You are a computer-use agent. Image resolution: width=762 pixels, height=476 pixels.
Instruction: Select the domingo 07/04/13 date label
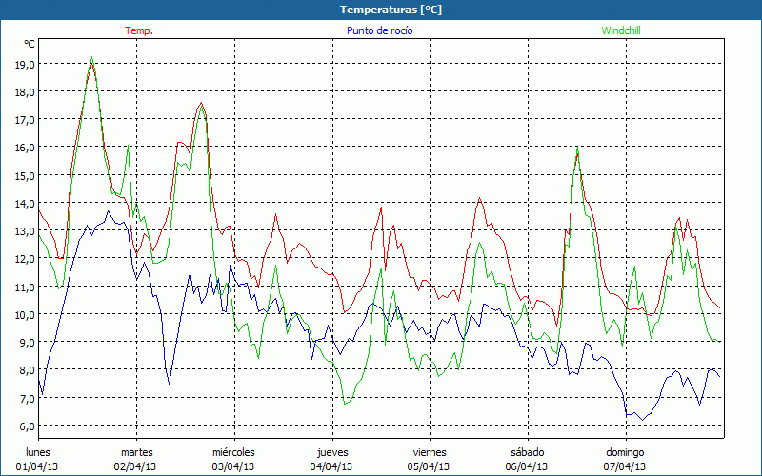[x=625, y=459]
